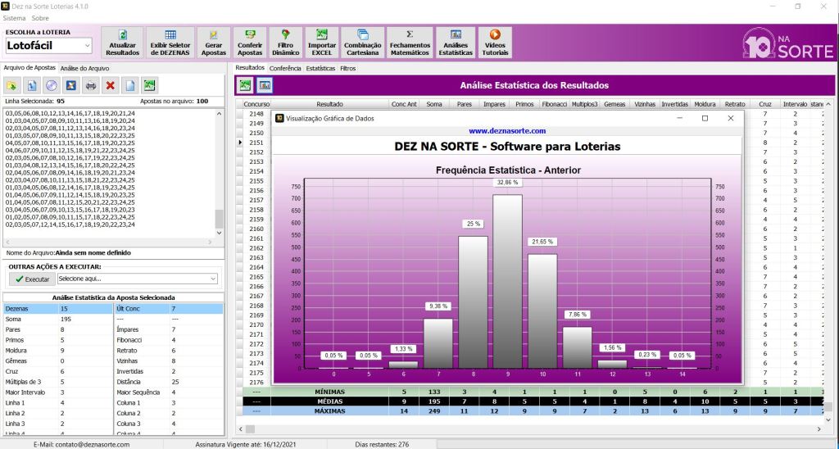839x449 pixels.
Task: Click the contato@deznasorte.com email in status bar
Action: [x=81, y=444]
